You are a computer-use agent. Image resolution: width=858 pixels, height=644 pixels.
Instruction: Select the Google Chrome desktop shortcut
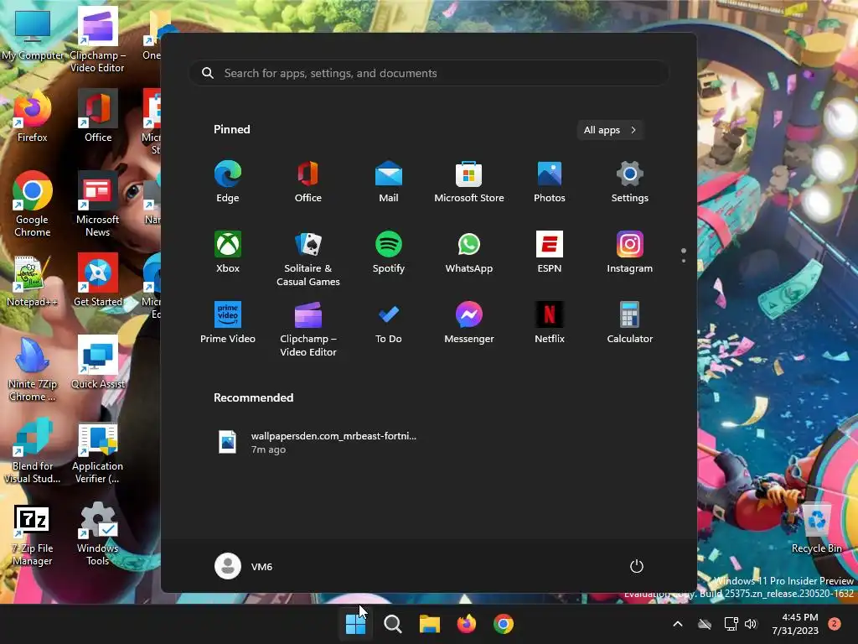coord(33,205)
